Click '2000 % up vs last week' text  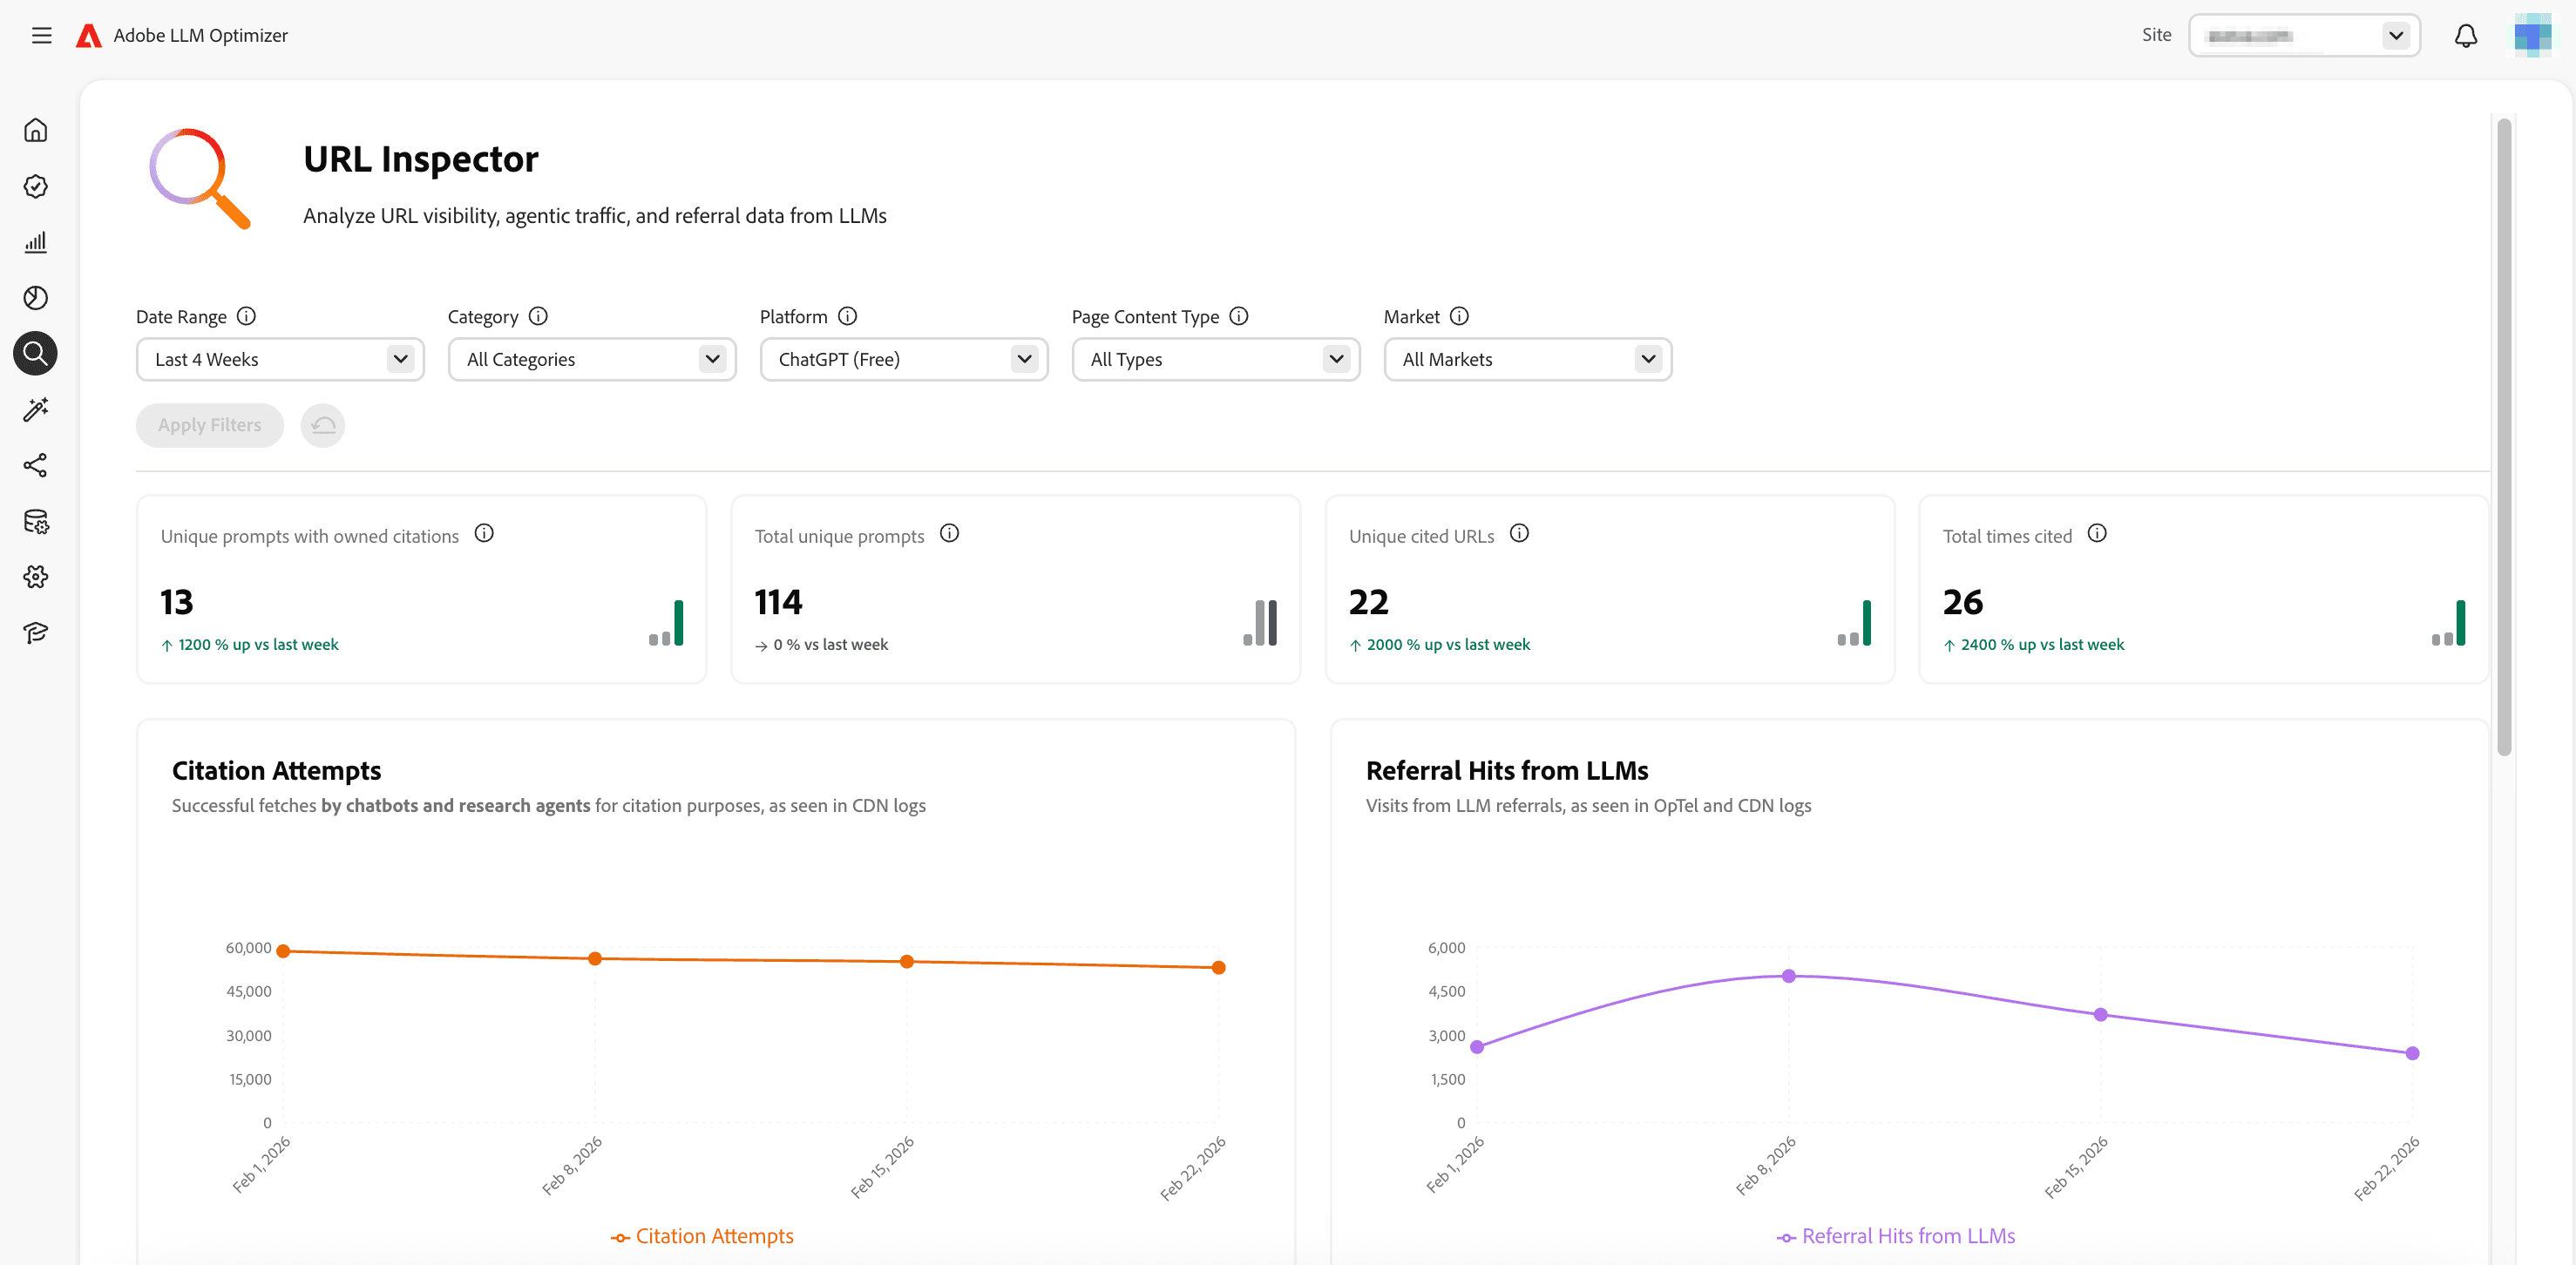coord(1449,645)
